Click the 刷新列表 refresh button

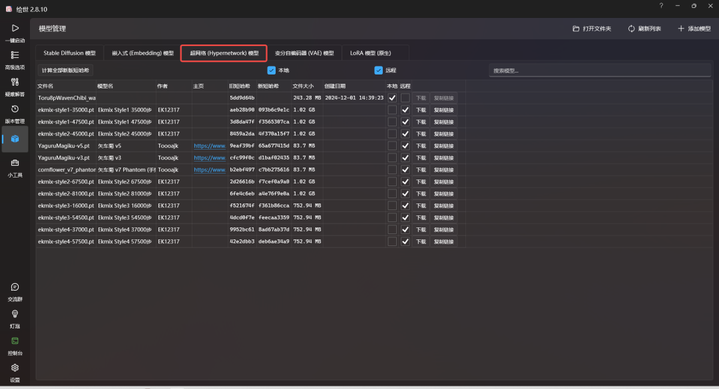(644, 29)
